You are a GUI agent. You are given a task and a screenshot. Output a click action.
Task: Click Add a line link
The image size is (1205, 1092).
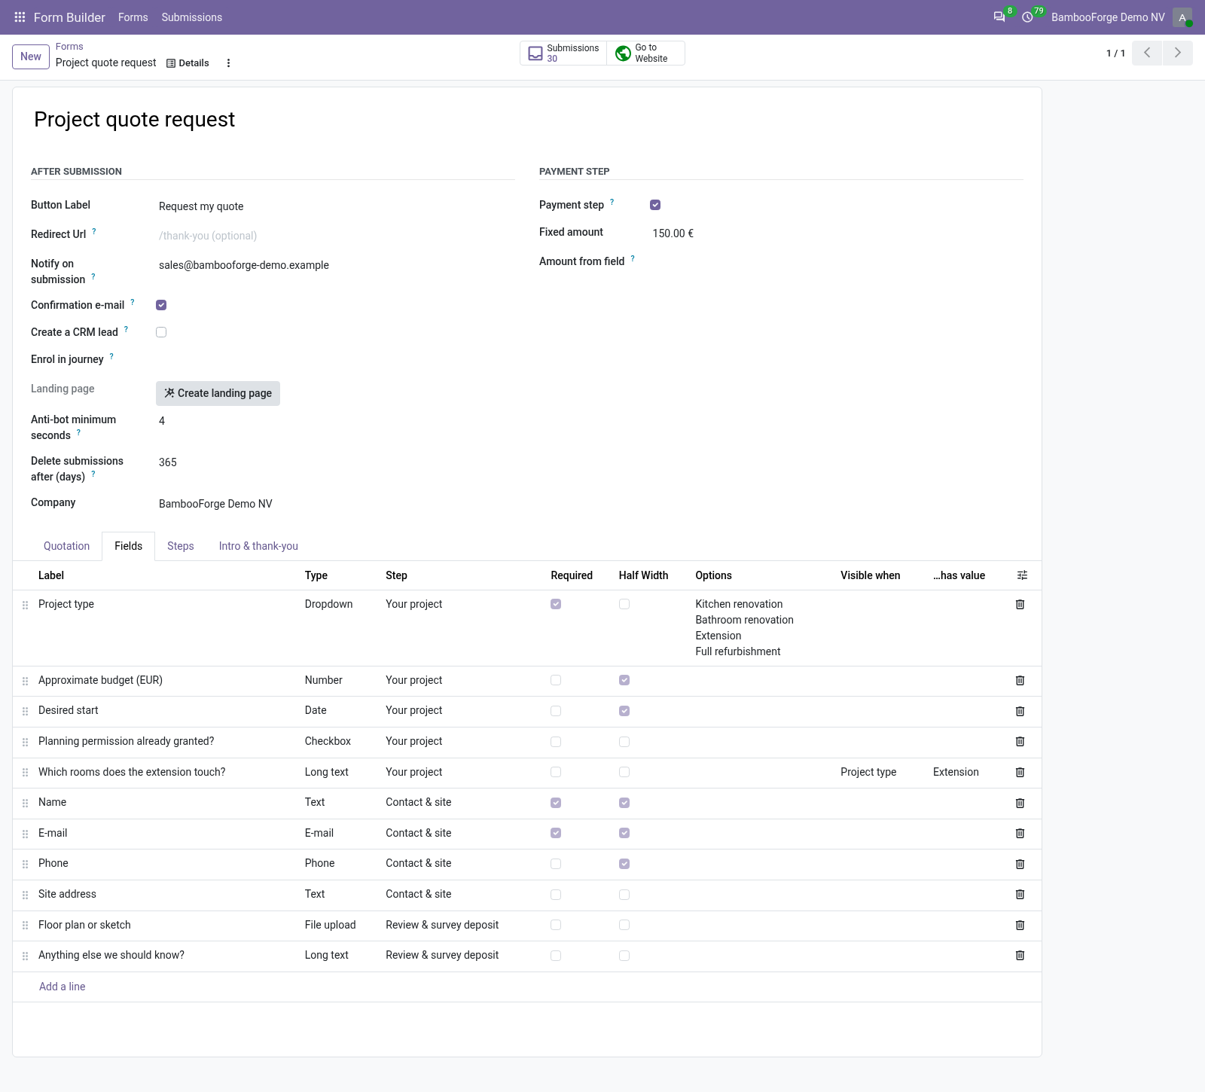63,987
